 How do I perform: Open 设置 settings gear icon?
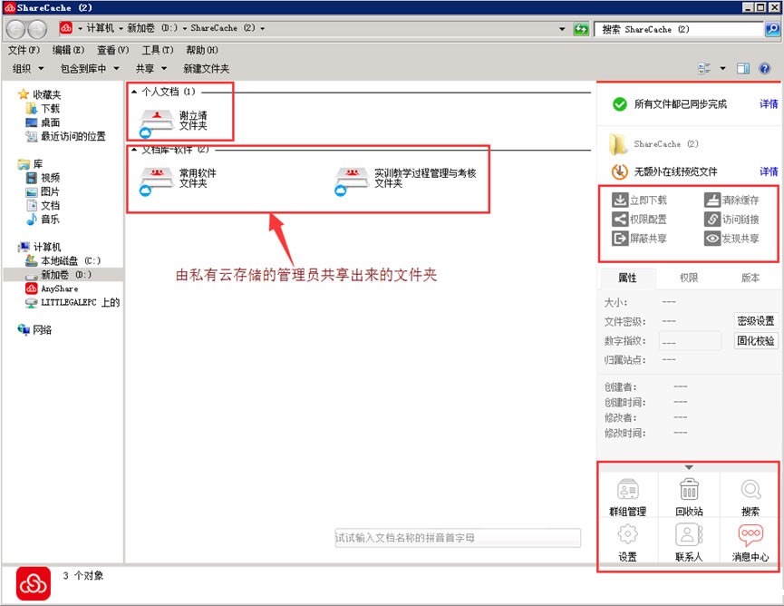click(627, 535)
